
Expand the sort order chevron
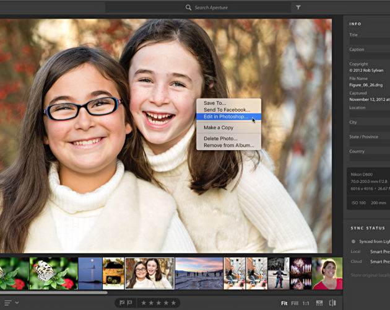click(17, 303)
